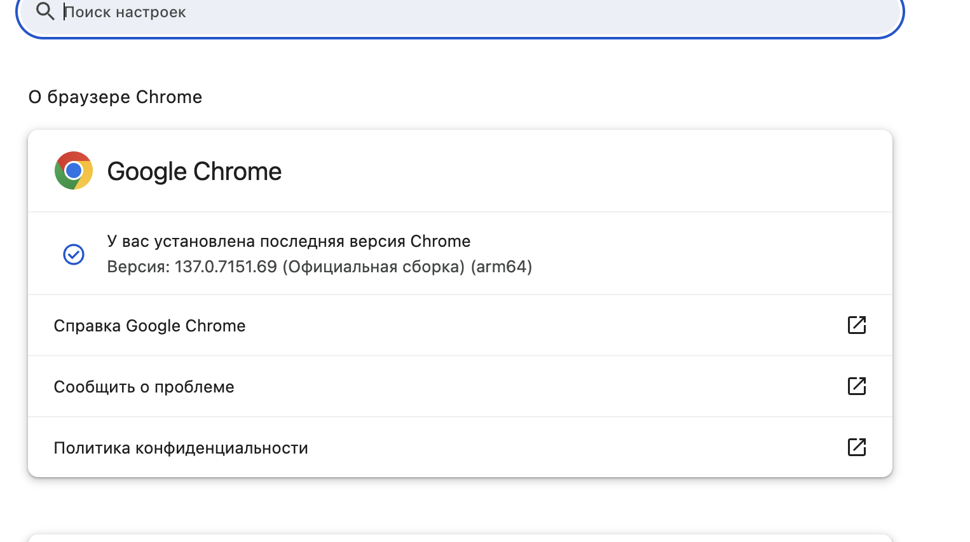The width and height of the screenshot is (970, 542).
Task: Click the "О браузере Chrome" heading
Action: [x=115, y=97]
